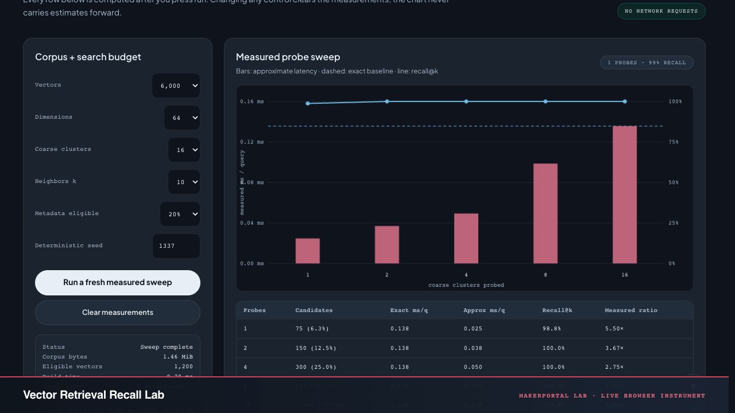The image size is (735, 413).
Task: Run a fresh measured sweep
Action: (118, 283)
